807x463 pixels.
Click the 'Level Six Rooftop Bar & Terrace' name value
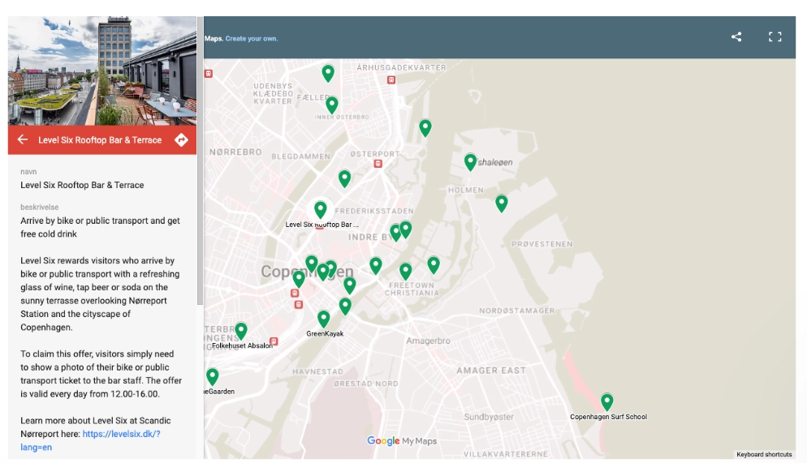82,185
